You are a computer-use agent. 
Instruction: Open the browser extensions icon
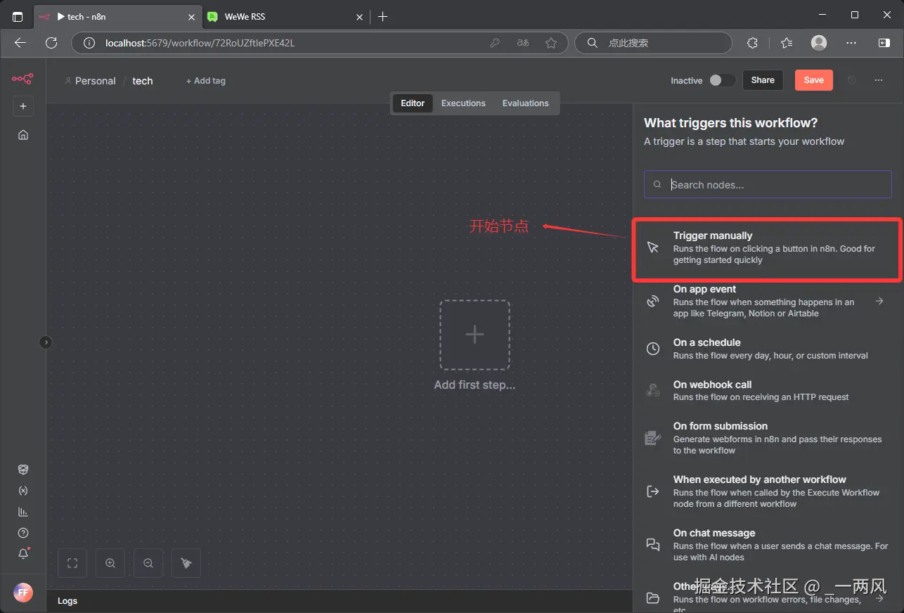752,43
